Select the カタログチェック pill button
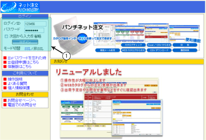The image size is (206, 140). tap(133, 45)
